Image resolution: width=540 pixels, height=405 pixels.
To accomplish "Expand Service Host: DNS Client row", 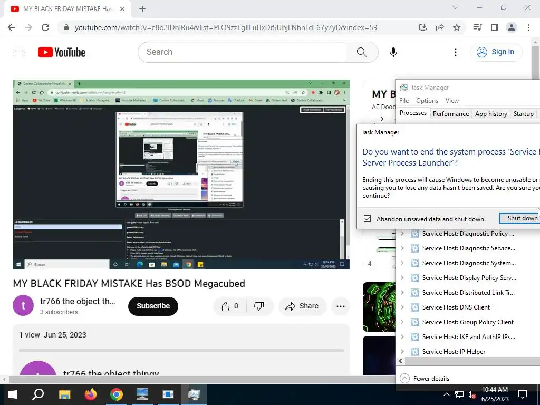I will 402,307.
